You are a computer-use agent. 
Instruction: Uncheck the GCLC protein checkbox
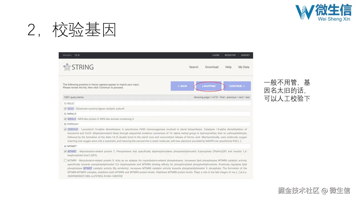coord(65,109)
